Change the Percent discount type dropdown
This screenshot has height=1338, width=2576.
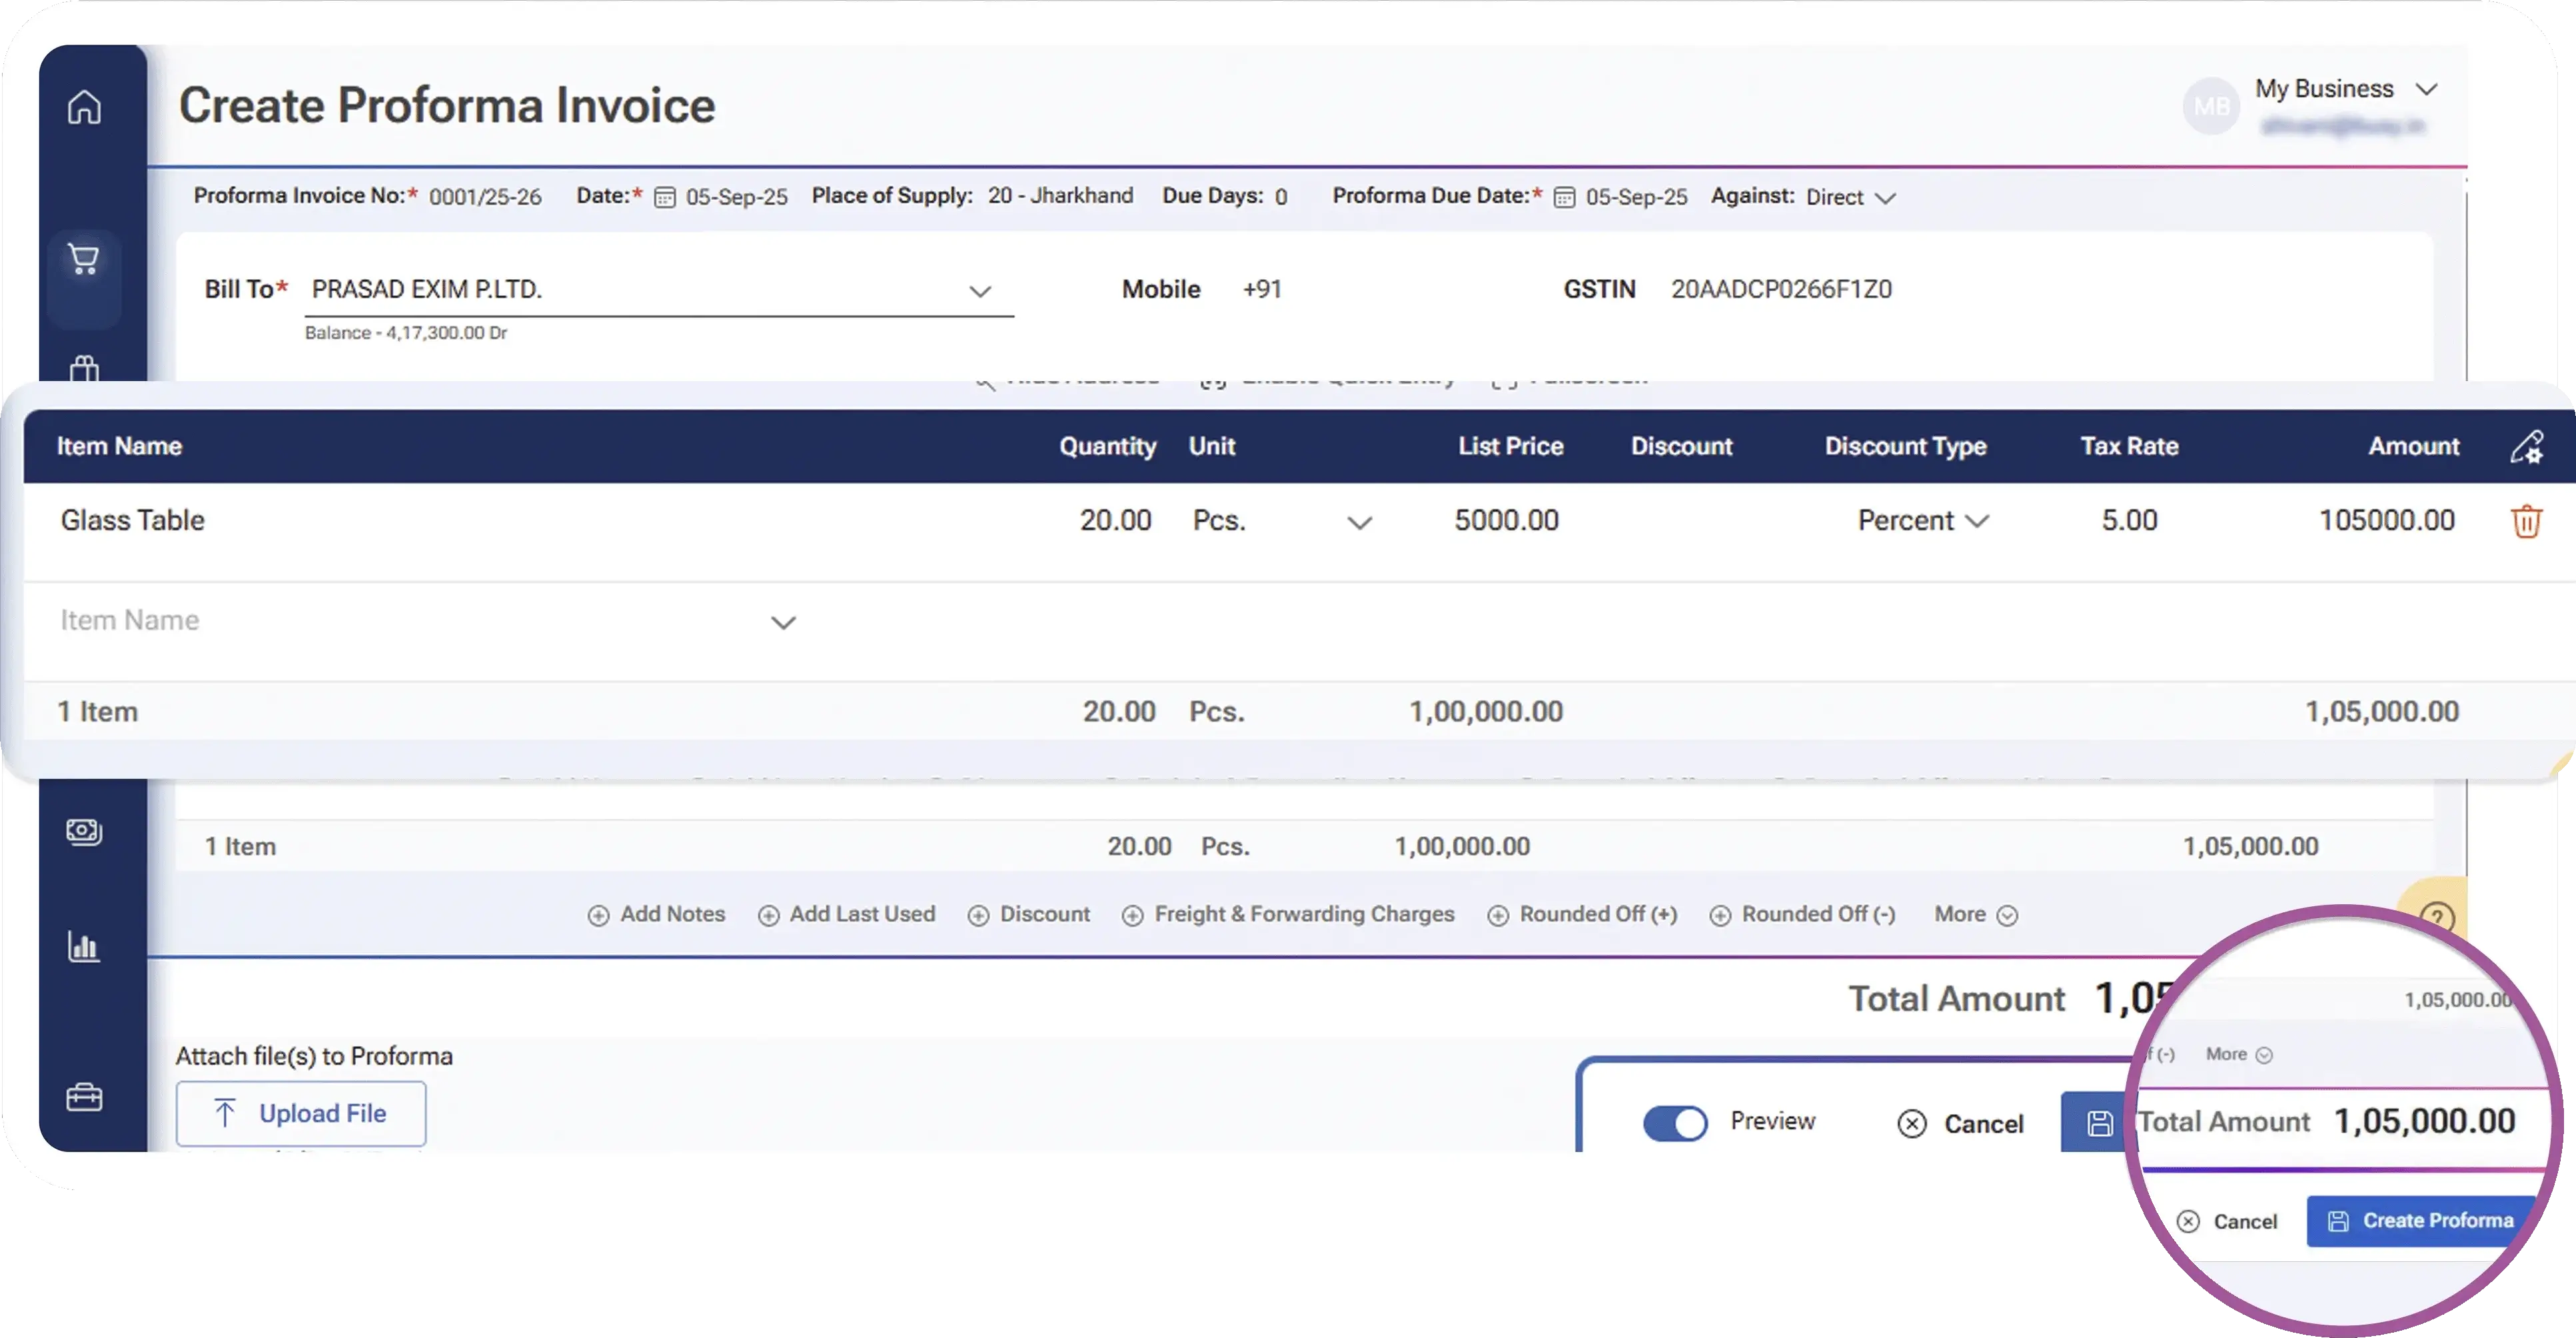tap(1922, 521)
